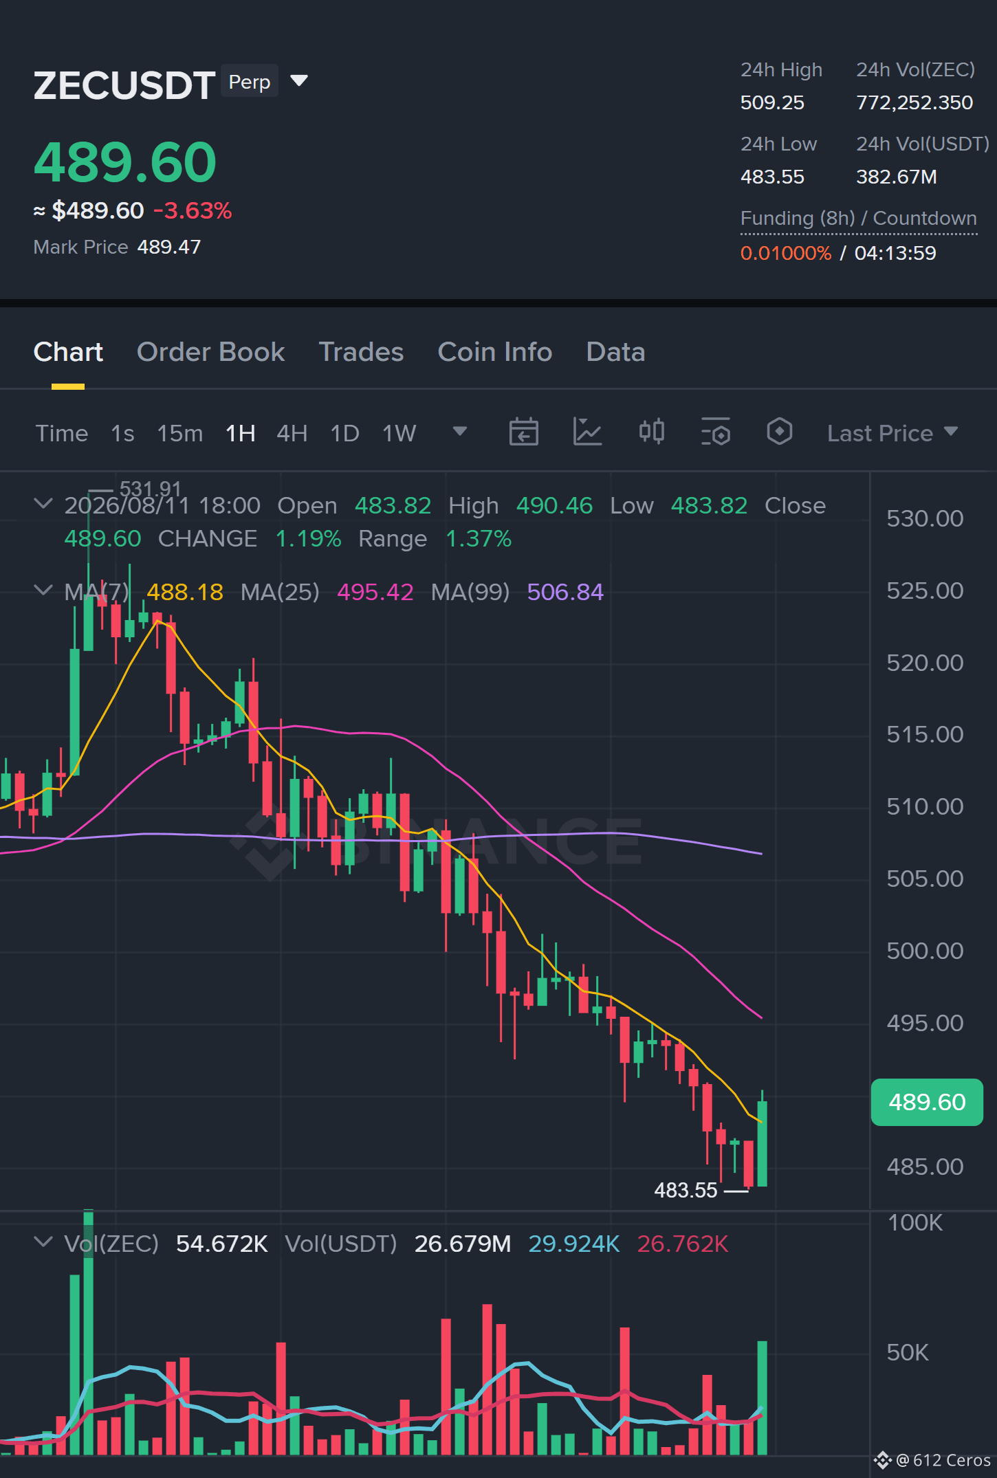This screenshot has height=1478, width=997.
Task: Open chart display settings icon
Action: 715,432
